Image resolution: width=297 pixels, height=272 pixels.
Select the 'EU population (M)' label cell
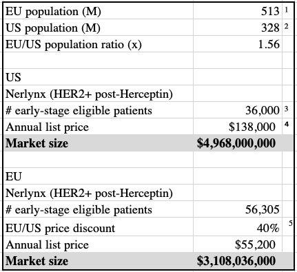[x=99, y=11]
